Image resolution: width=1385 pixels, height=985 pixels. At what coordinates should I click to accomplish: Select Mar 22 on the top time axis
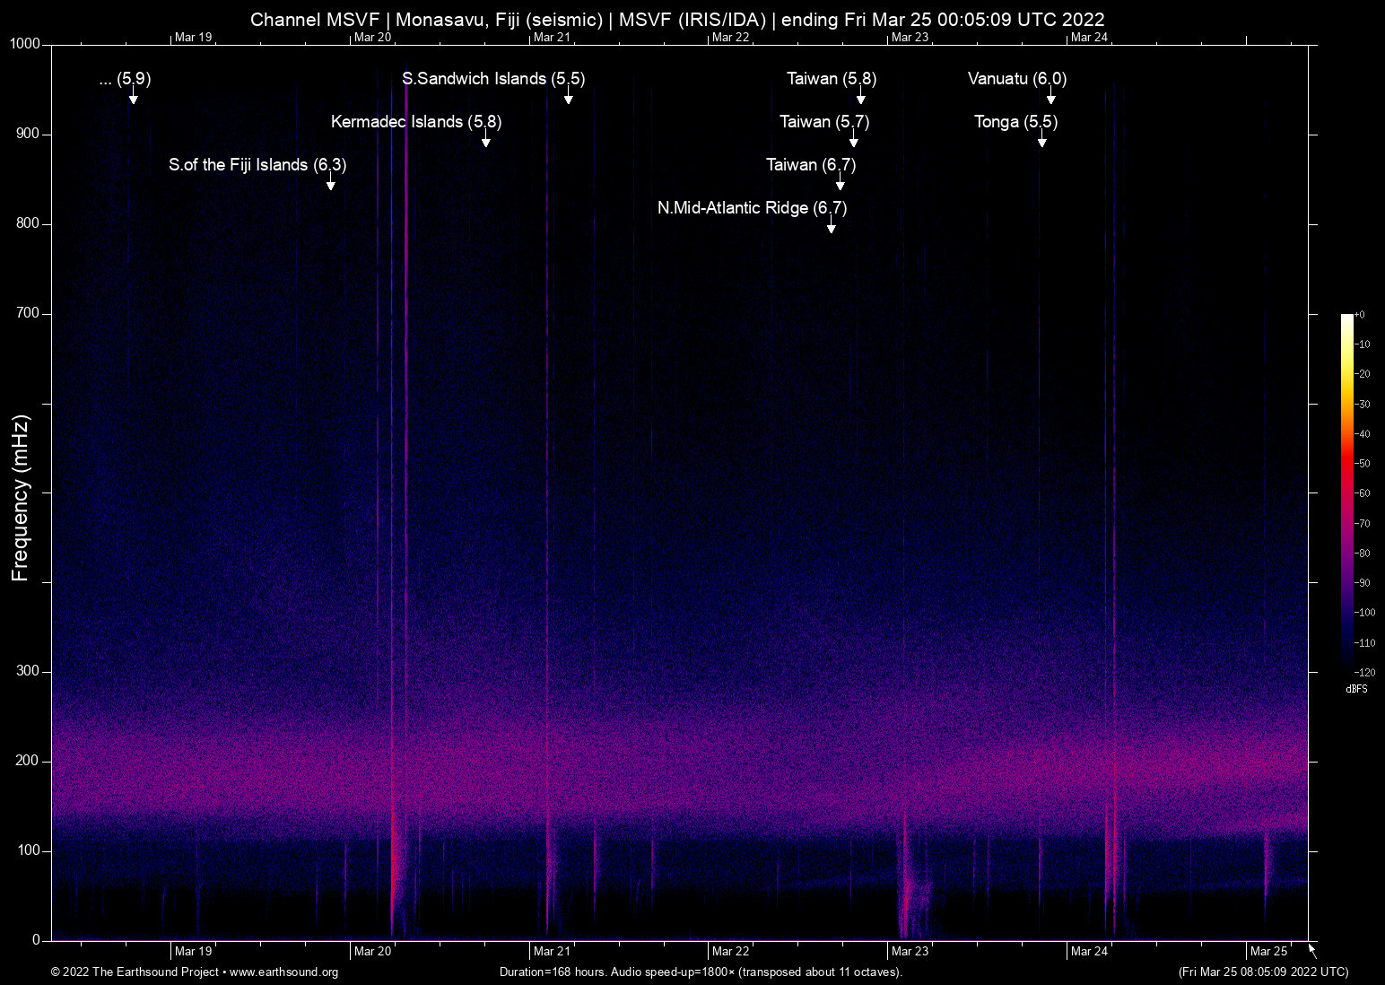[x=730, y=37]
